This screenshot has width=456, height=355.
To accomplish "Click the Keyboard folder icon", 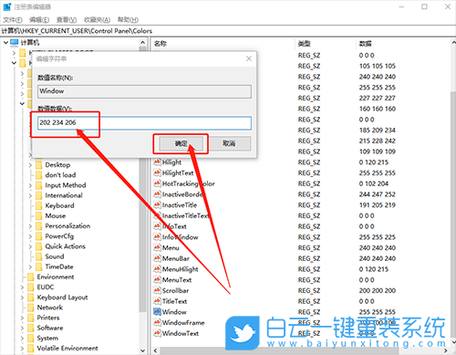I will (x=38, y=205).
